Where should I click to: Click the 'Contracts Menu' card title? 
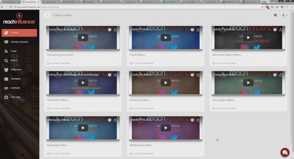pos(139,100)
